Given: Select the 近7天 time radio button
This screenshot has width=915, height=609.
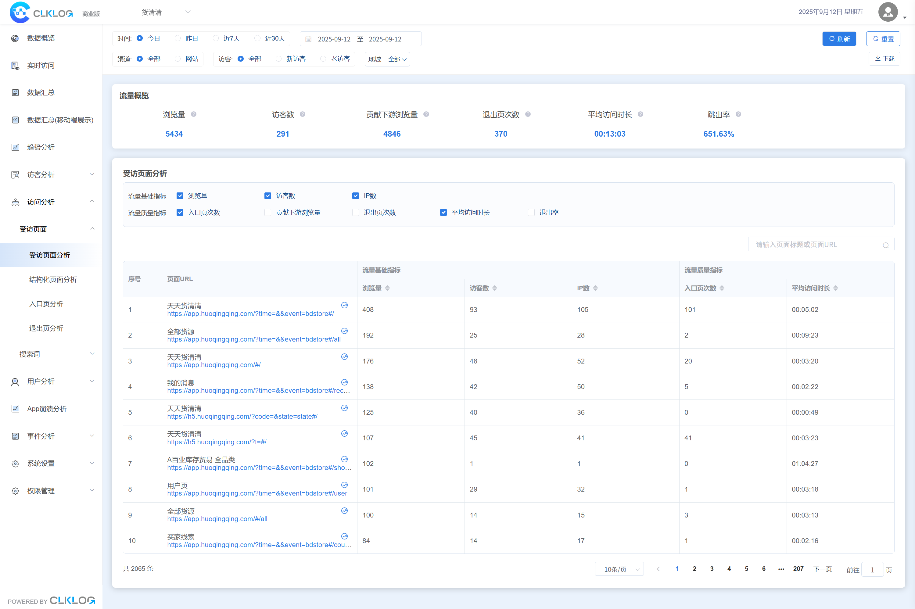Looking at the screenshot, I should click(216, 38).
